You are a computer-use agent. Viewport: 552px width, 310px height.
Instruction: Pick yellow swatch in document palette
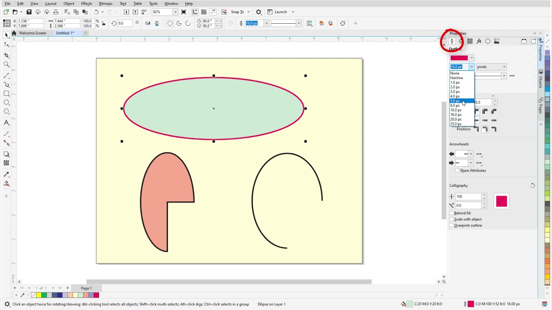[x=39, y=295]
